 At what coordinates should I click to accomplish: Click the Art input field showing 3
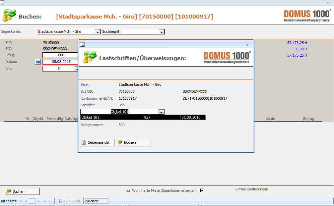pyautogui.click(x=59, y=69)
